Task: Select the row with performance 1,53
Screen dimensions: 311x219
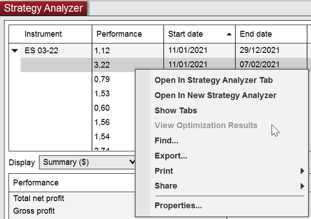Action: (103, 94)
